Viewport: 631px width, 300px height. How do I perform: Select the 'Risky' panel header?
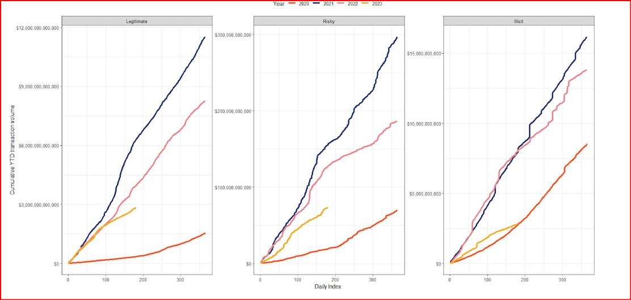329,22
